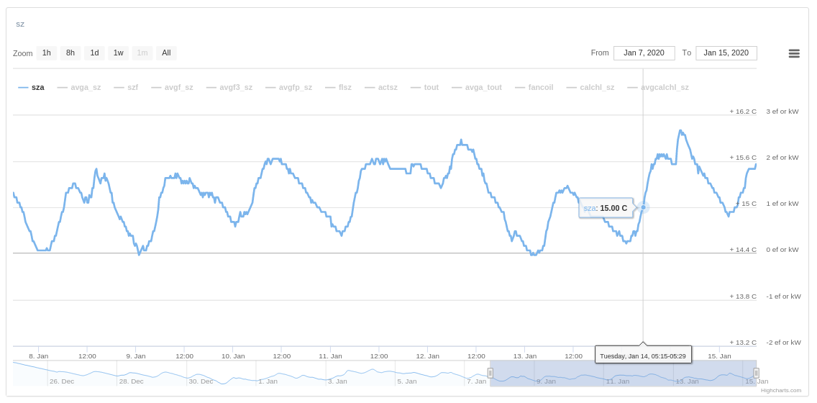Click the From date field

[644, 53]
